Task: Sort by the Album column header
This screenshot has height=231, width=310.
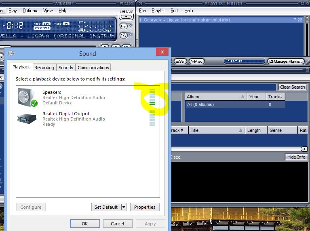Action: 216,97
